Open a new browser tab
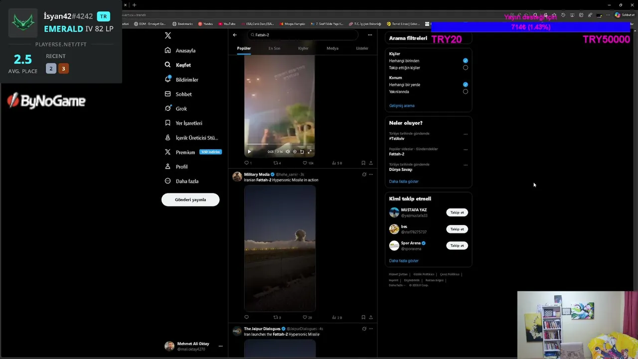638x359 pixels. [x=134, y=5]
